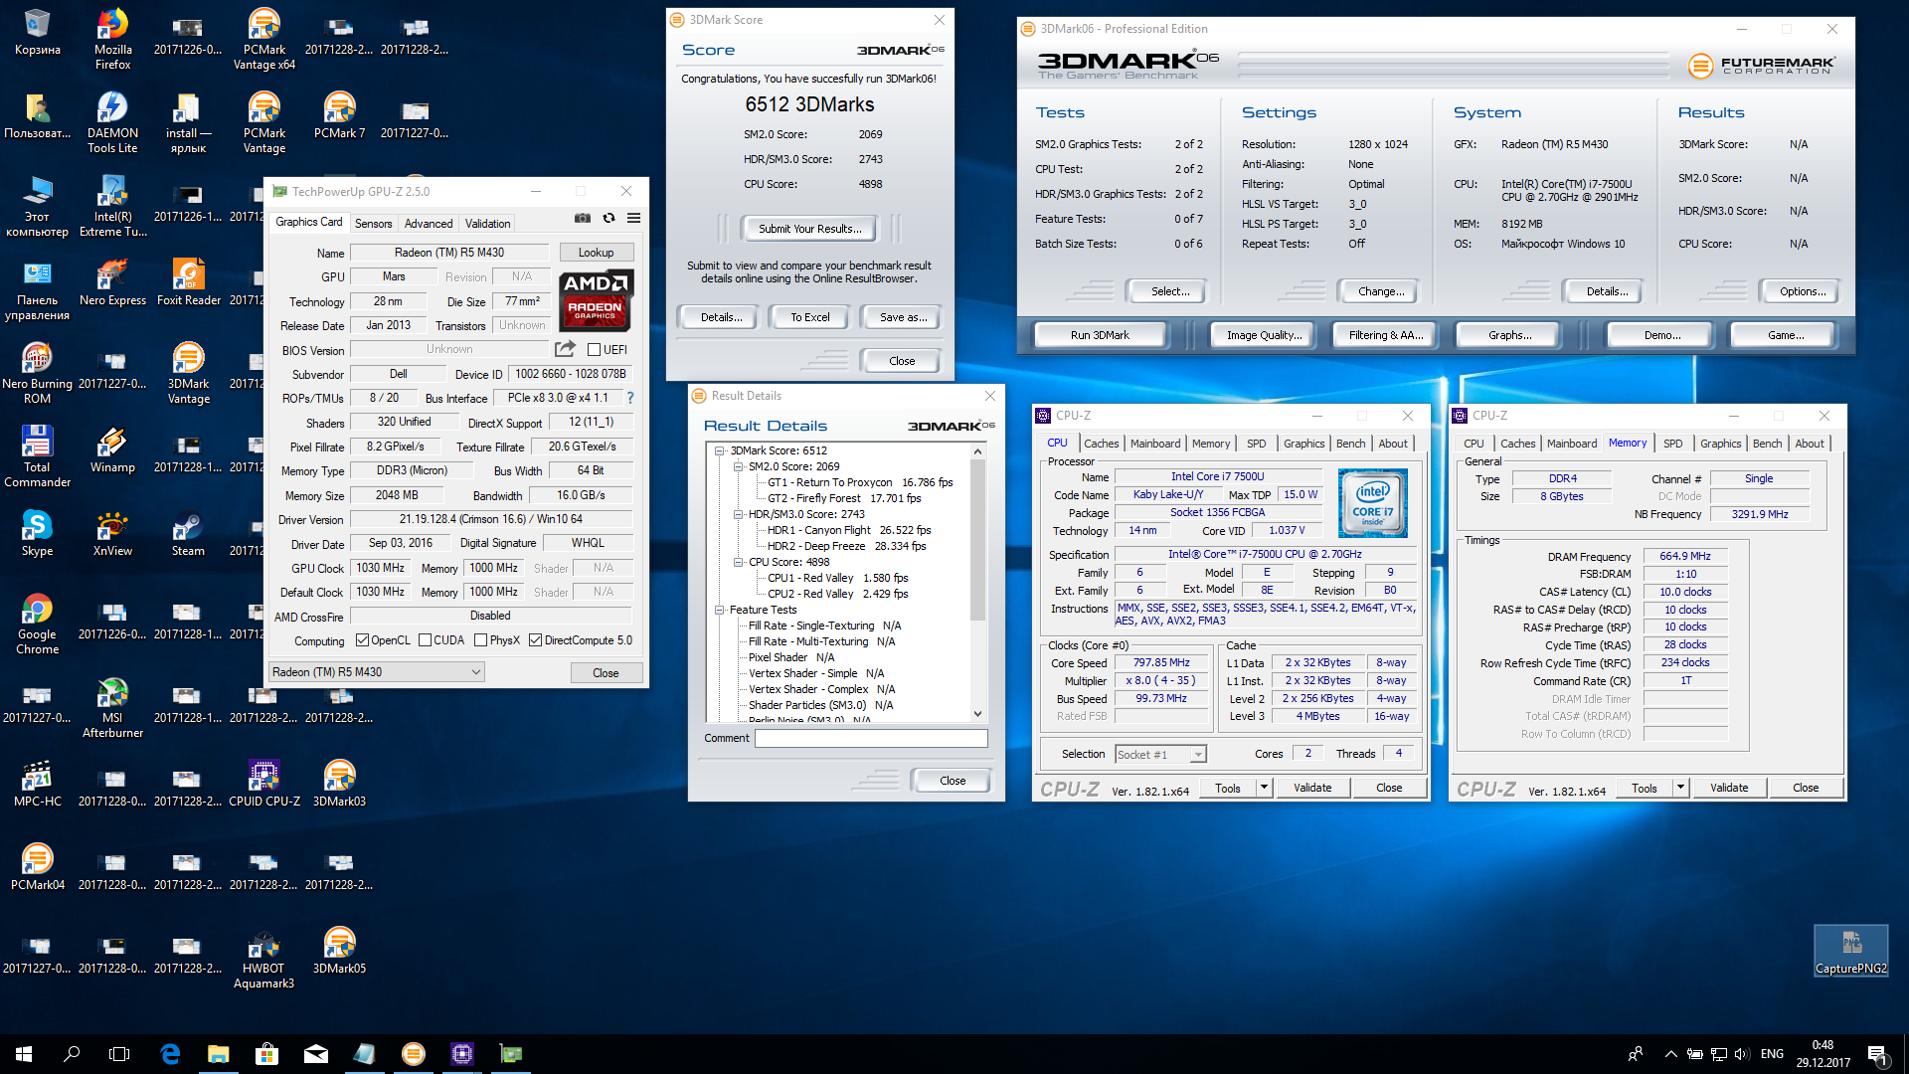Click Image Quality button in 3DMark06
The image size is (1909, 1074).
point(1264,335)
